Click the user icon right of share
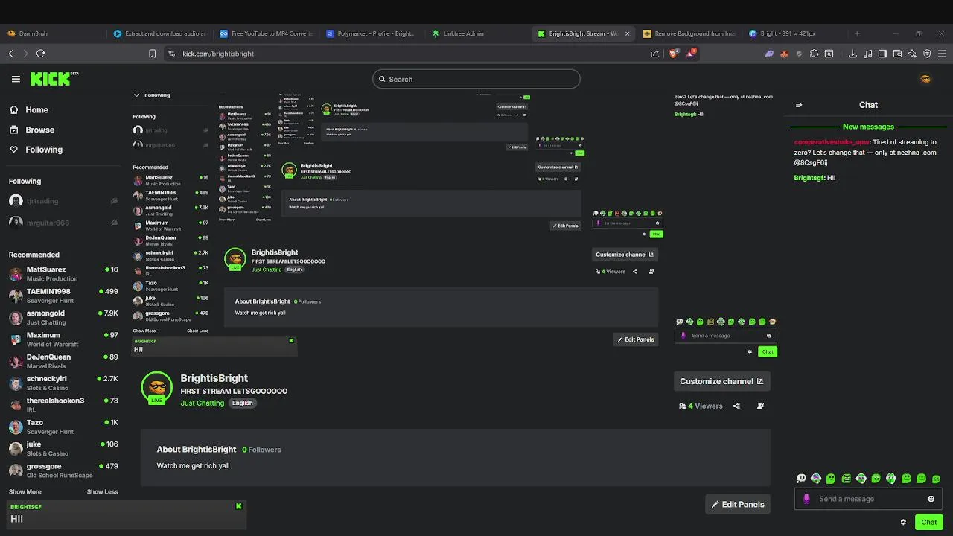Viewport: 953px width, 536px height. (x=760, y=406)
